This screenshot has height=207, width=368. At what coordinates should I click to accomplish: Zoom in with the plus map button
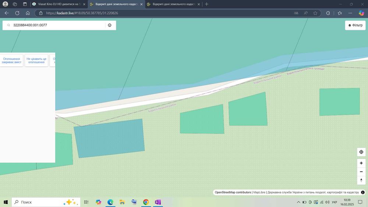pos(361,163)
